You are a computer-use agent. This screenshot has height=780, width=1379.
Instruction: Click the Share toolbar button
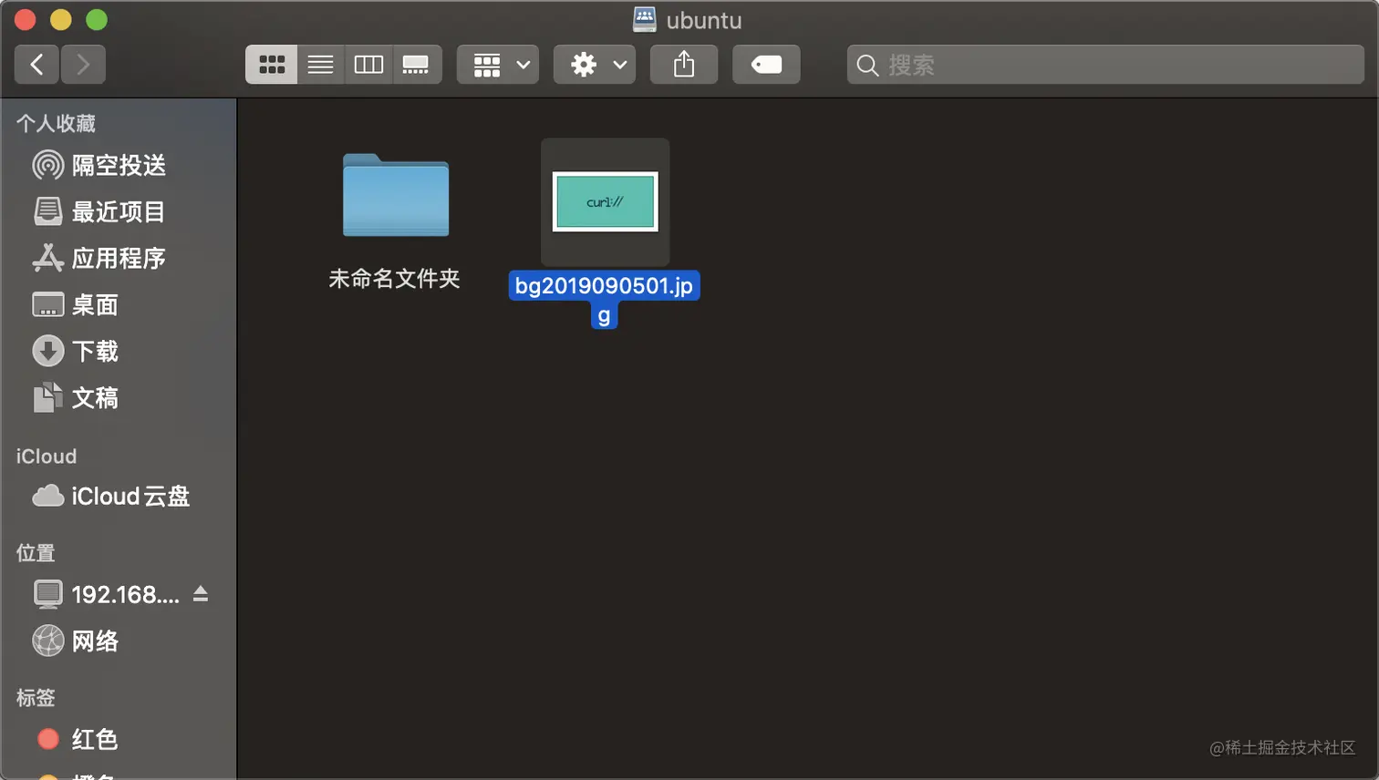[x=684, y=65]
